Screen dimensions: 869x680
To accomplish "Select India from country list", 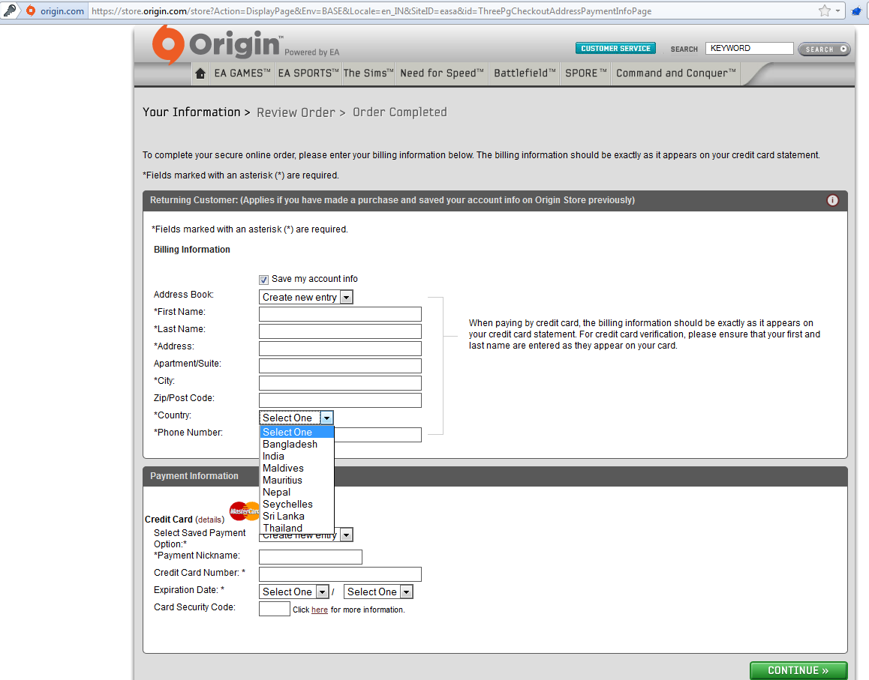I will [x=296, y=457].
